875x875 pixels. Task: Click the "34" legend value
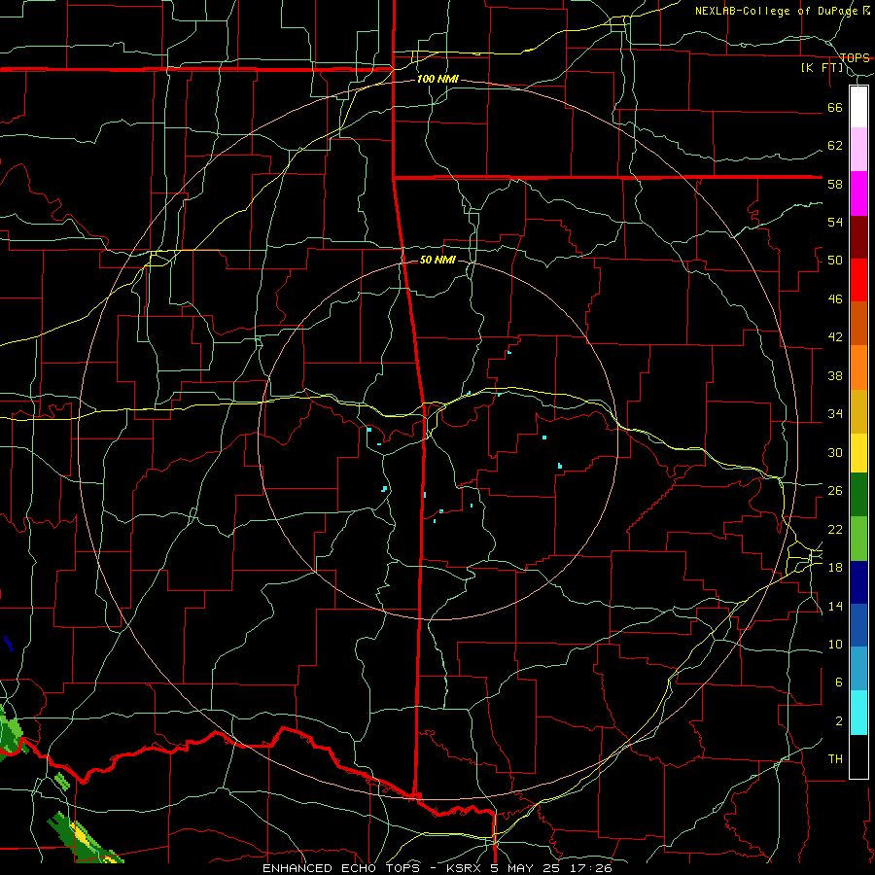pos(835,414)
